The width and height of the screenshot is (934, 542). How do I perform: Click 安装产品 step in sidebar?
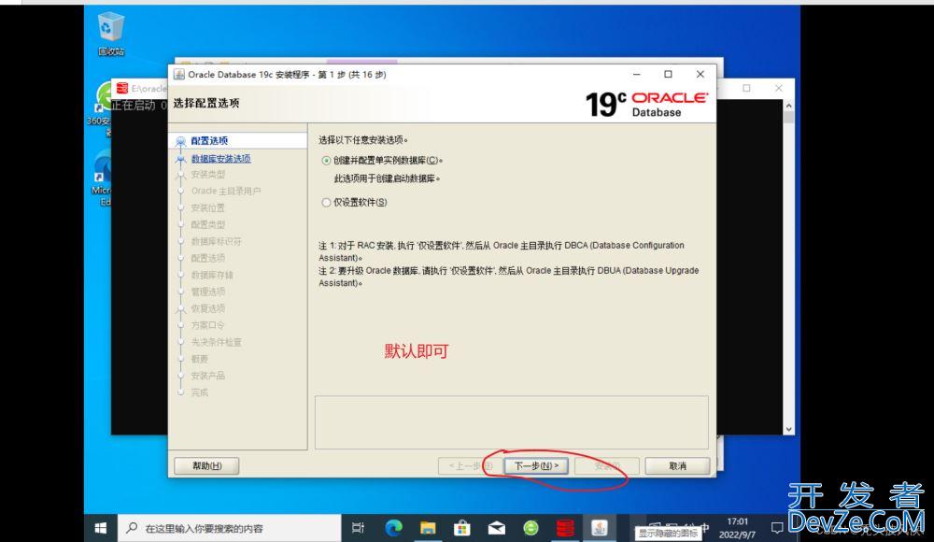coord(208,376)
